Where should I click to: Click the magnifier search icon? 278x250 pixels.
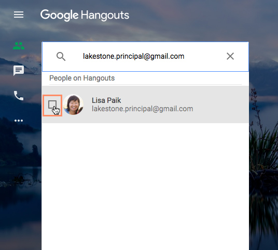(x=61, y=57)
